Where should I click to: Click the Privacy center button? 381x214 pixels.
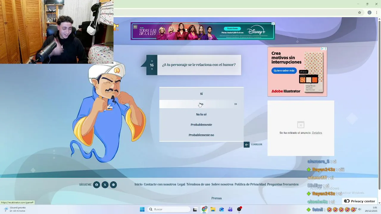tap(360, 201)
